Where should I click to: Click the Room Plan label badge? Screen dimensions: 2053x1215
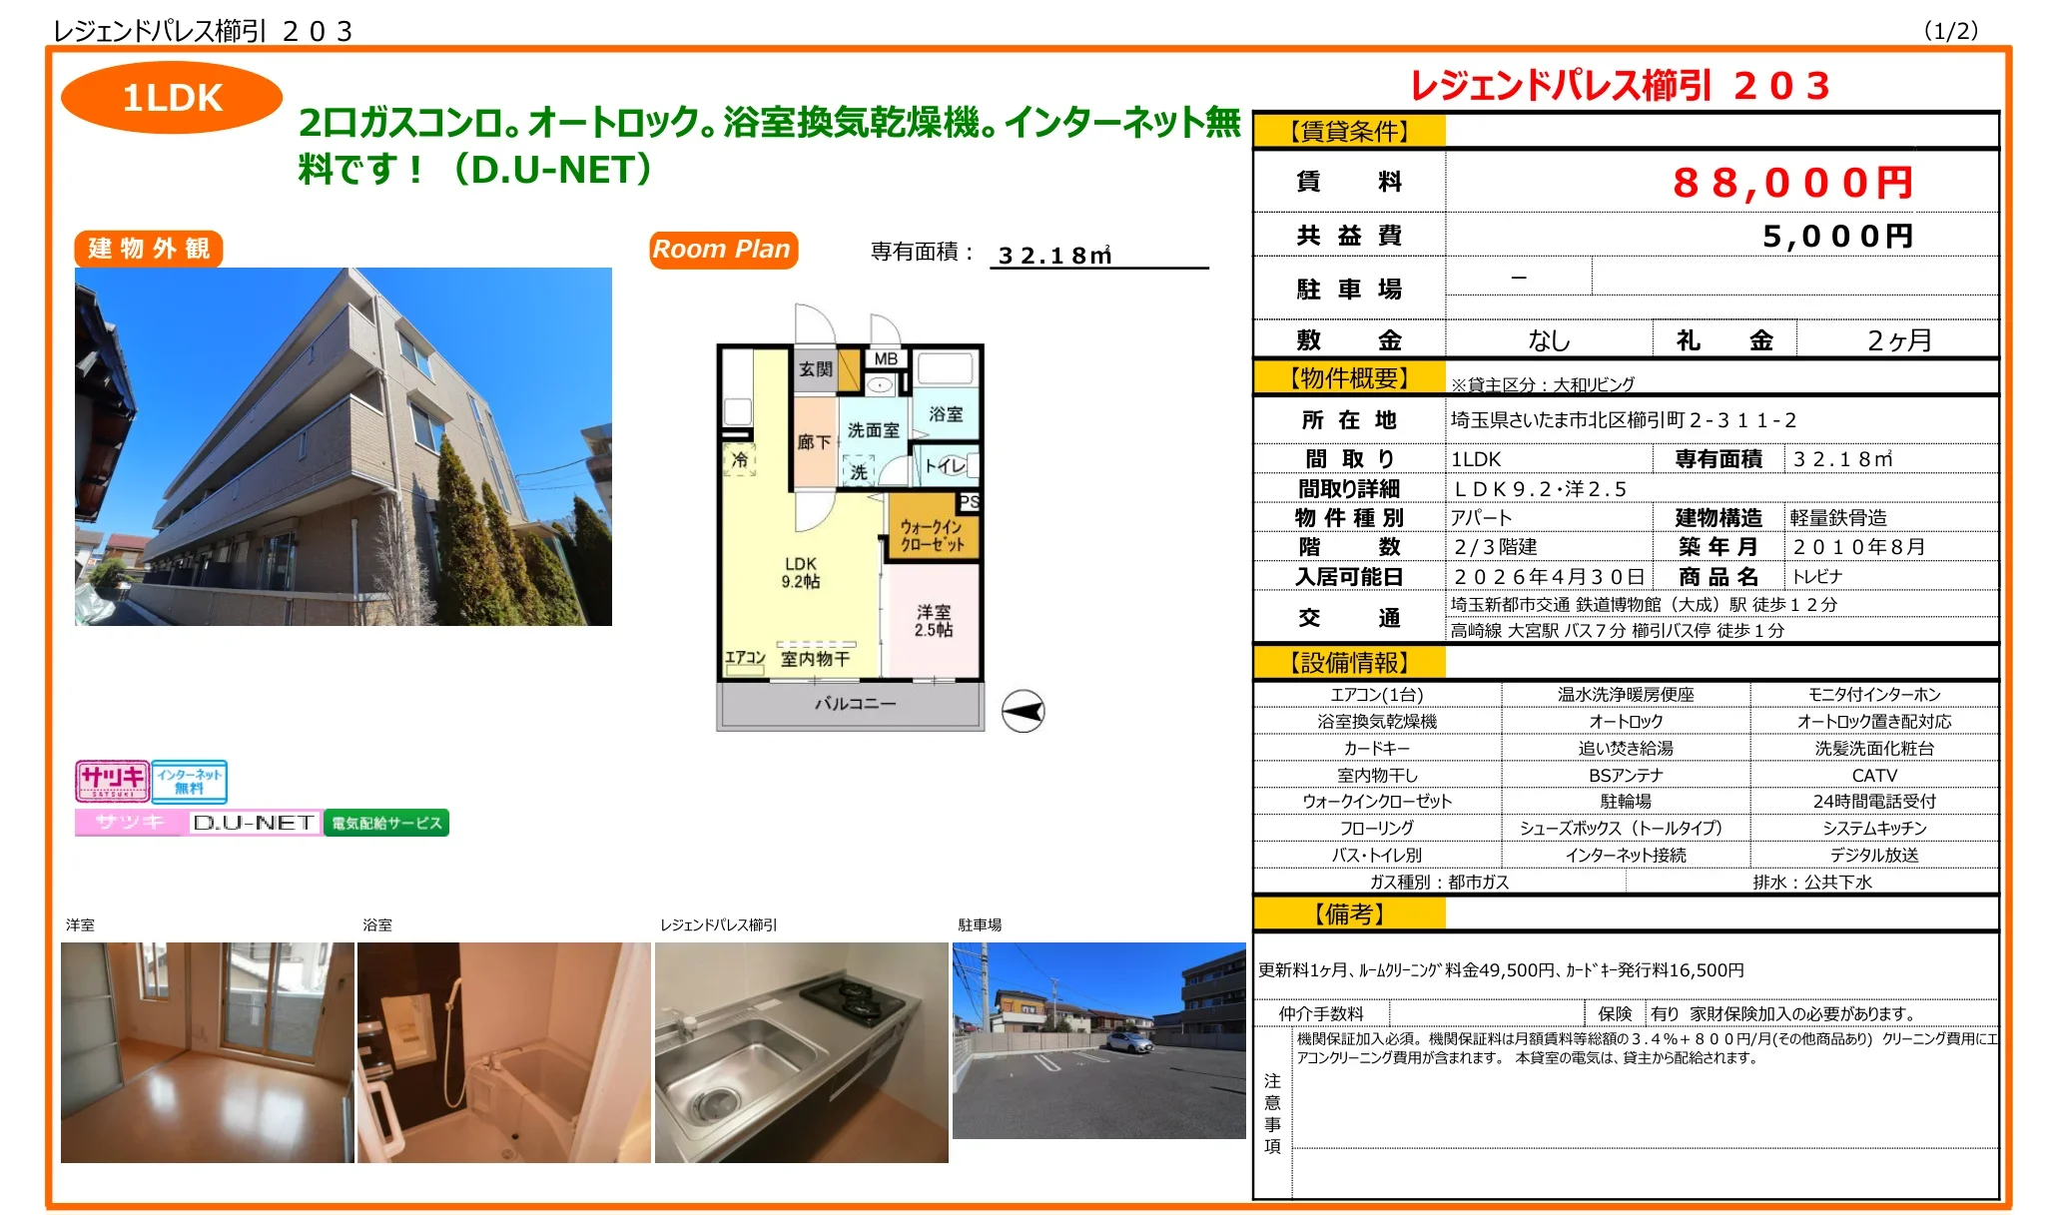point(722,250)
